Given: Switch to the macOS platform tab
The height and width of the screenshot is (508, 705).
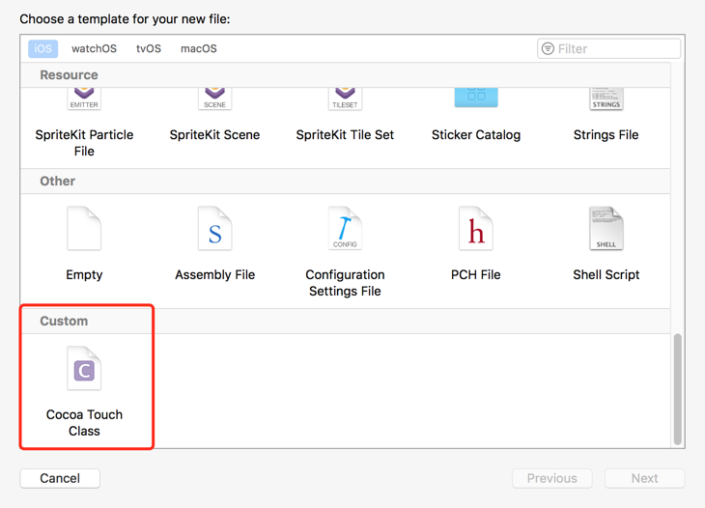Looking at the screenshot, I should coord(199,48).
